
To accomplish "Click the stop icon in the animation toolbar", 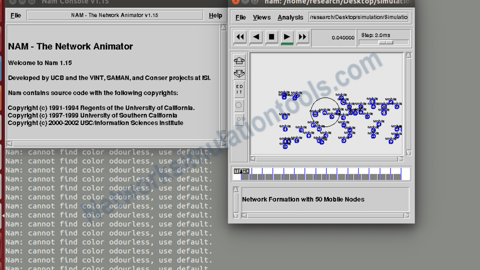I will pyautogui.click(x=271, y=37).
